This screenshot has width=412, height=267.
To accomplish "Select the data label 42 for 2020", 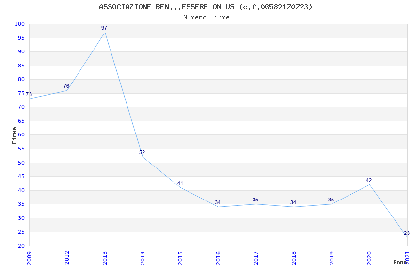I will (x=369, y=180).
